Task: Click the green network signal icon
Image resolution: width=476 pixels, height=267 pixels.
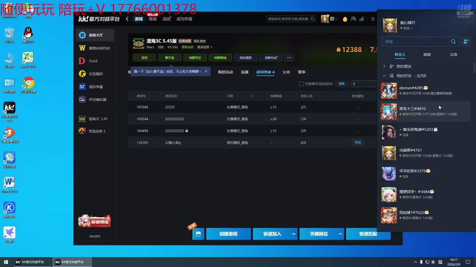Action: pos(361,19)
